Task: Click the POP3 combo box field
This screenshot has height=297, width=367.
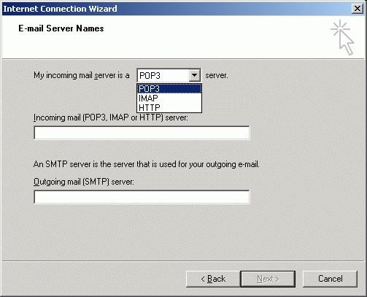Action: (x=169, y=75)
